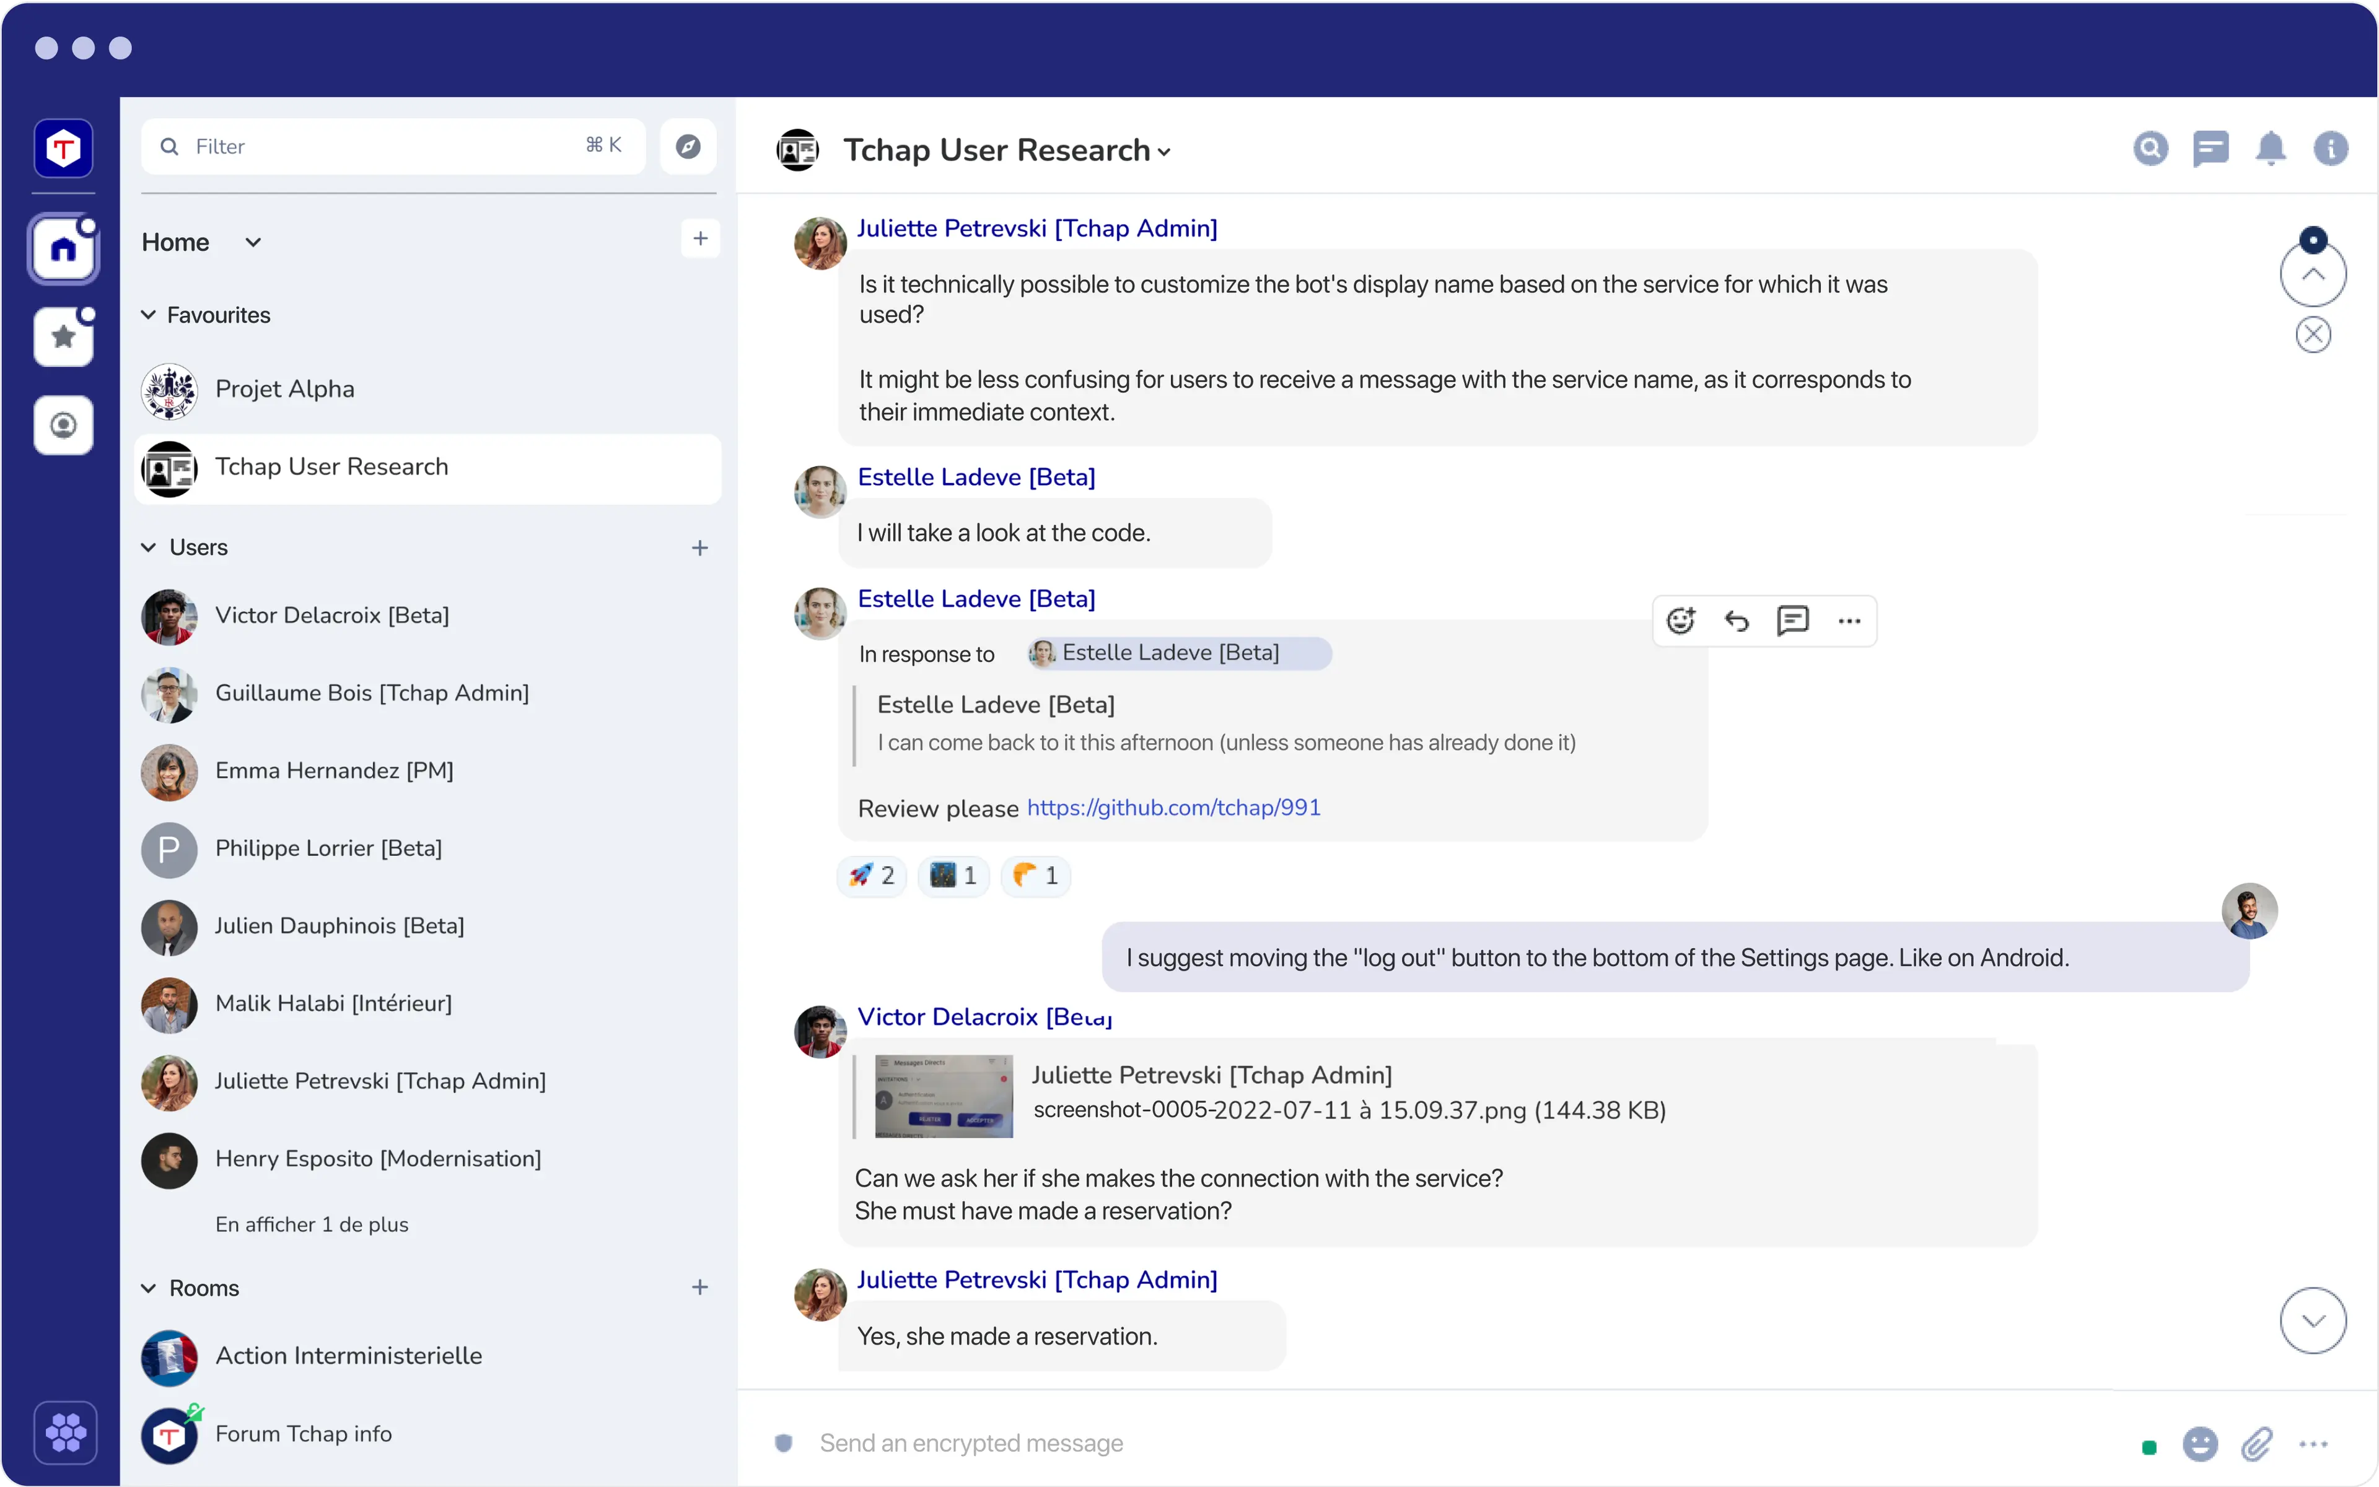Open the explore rooms compass icon
This screenshot has height=1487, width=2379.
tap(688, 147)
